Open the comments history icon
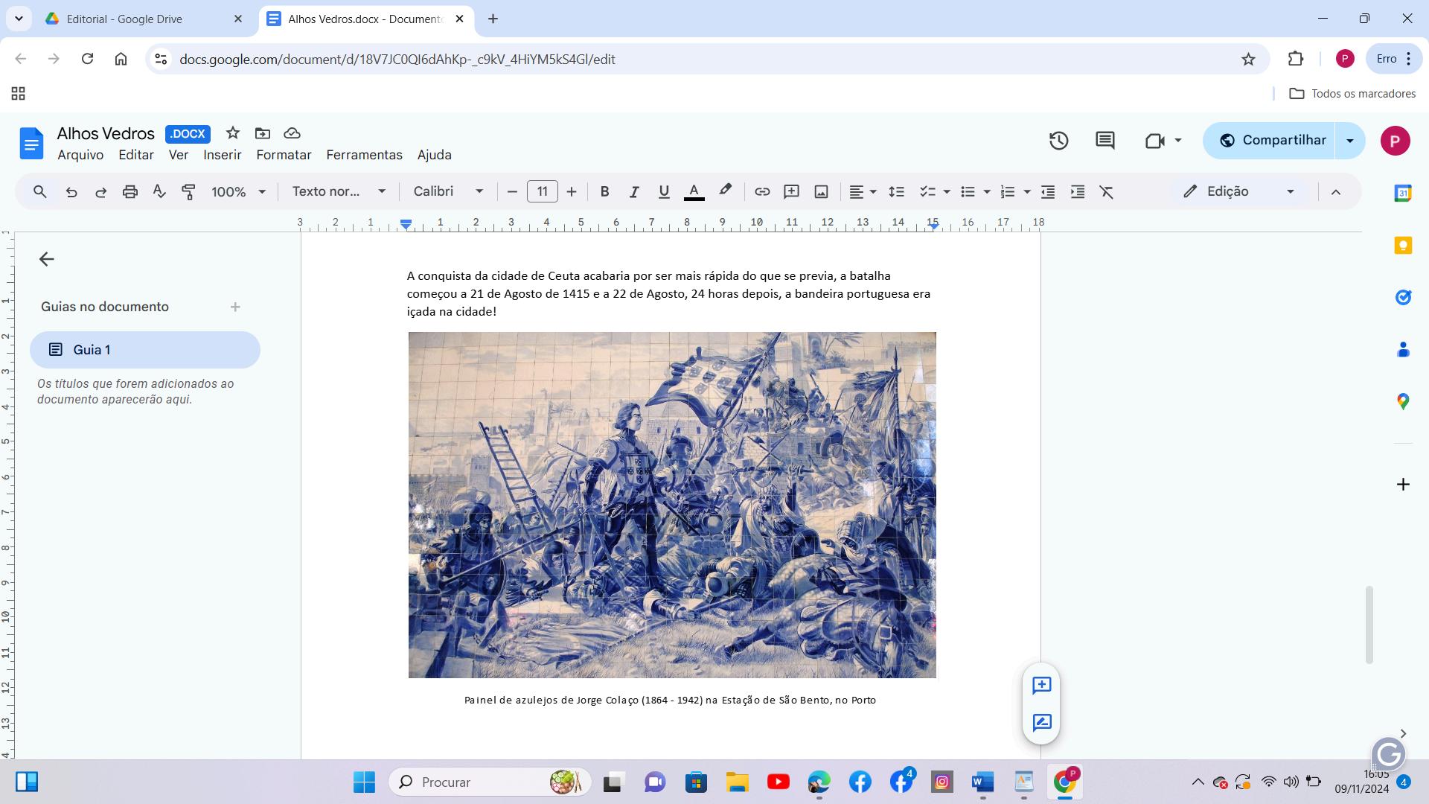Viewport: 1429px width, 804px height. point(1104,141)
